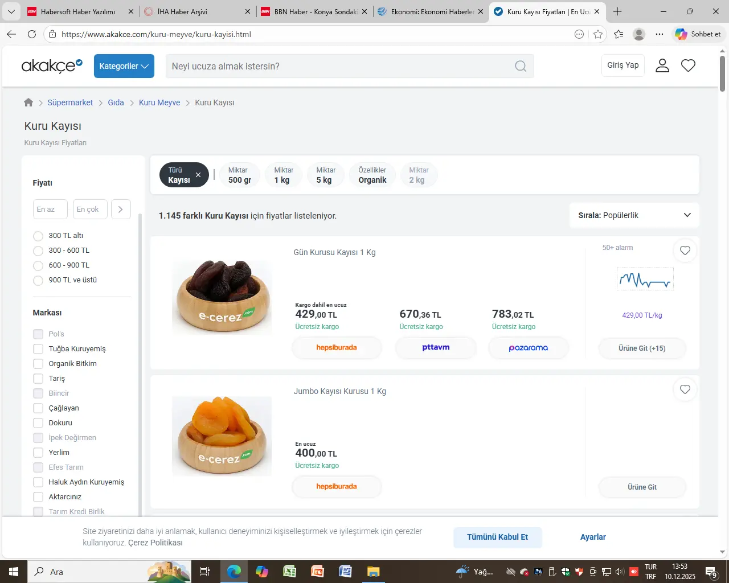Check the Tuğba Kuruyemiş brand filter
This screenshot has height=583, width=729.
38,349
